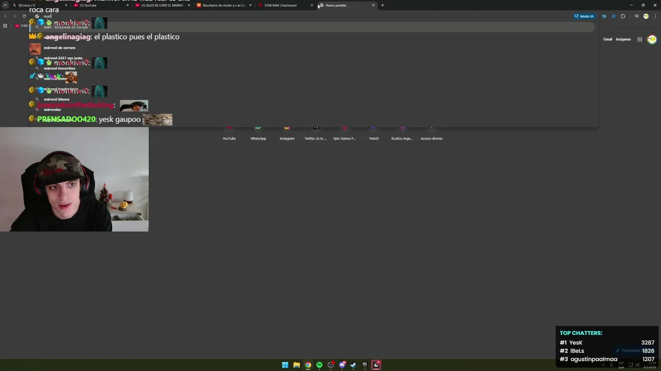Open the Google apps grid launcher
The image size is (661, 371).
click(x=639, y=39)
